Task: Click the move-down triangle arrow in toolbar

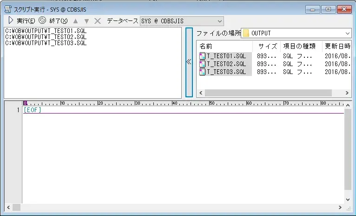Action: tap(86, 21)
